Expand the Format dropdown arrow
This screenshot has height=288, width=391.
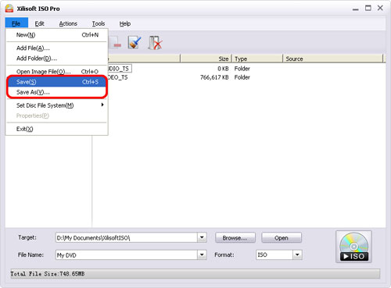click(297, 254)
